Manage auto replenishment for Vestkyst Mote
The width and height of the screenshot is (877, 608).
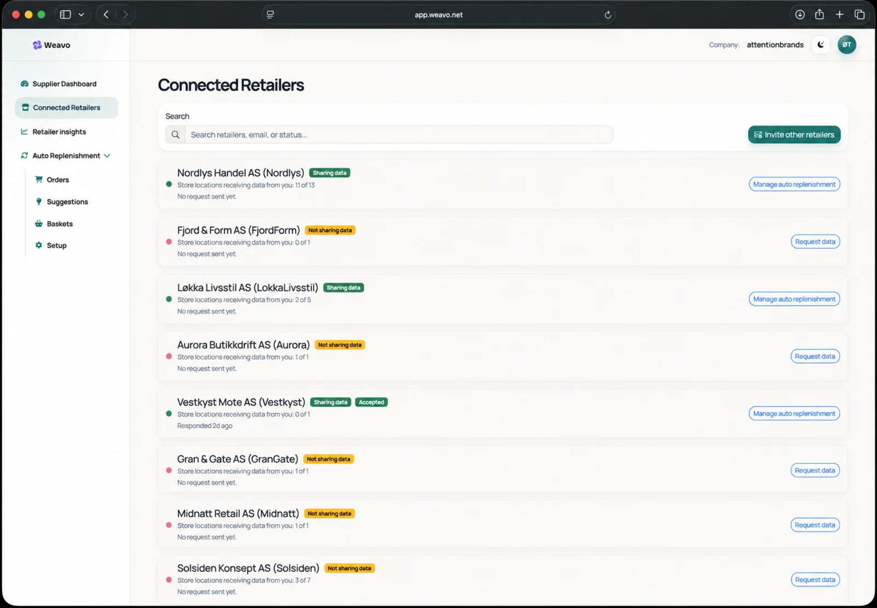click(794, 414)
